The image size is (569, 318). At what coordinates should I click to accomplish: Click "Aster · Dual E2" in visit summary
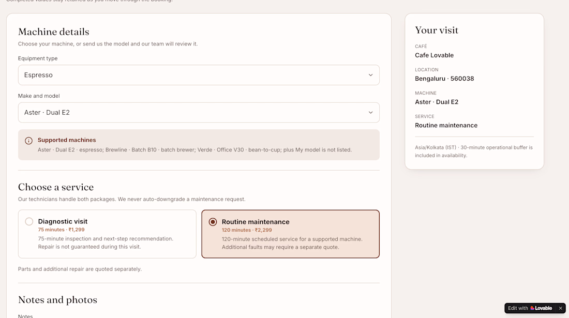437,102
